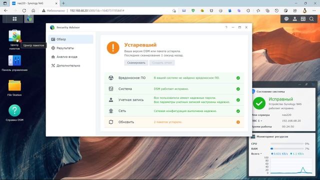Viewport: 320px width, 180px height.
Task: Click browser back arrow
Action: pos(5,10)
